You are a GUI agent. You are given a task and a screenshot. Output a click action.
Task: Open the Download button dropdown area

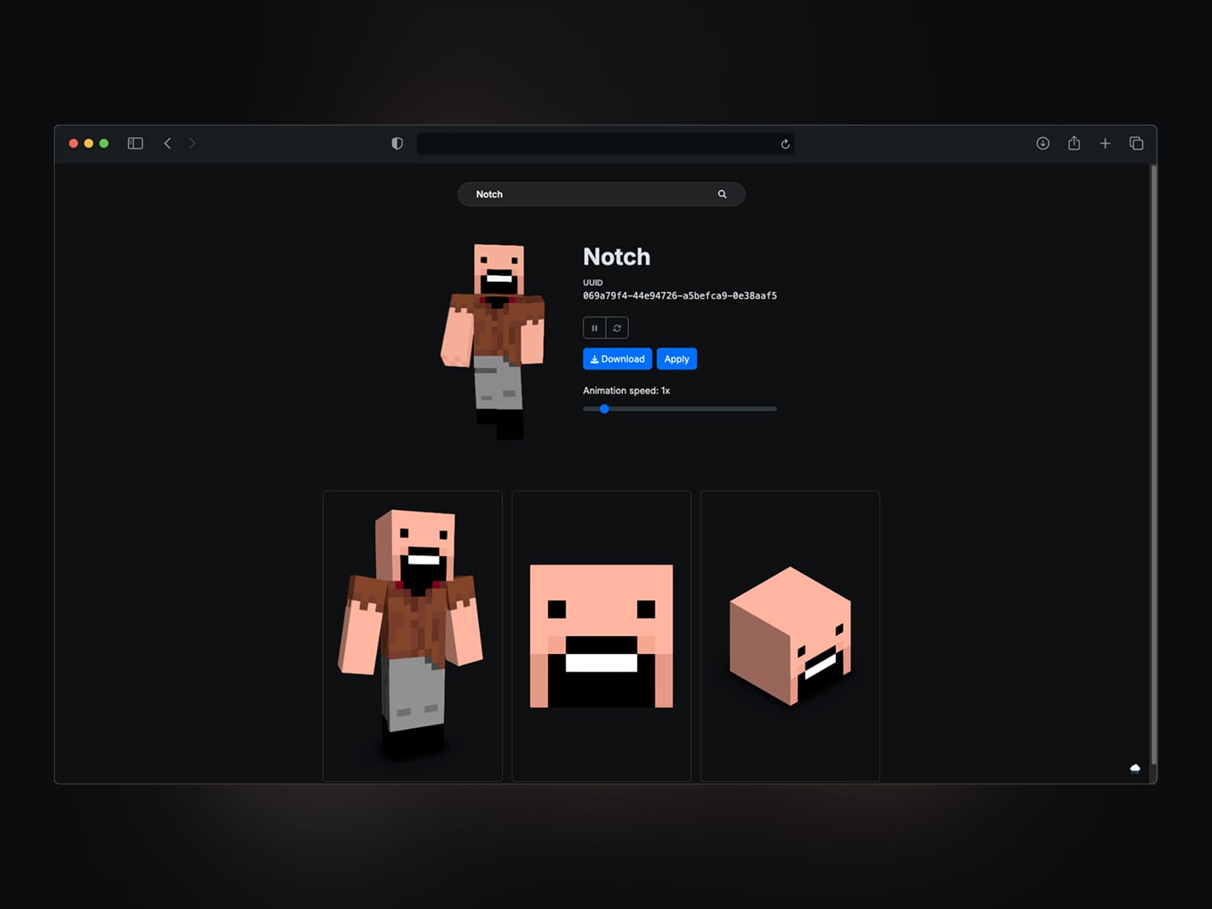coord(617,359)
